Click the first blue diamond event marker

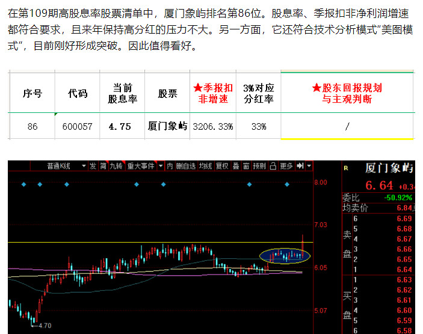pos(23,184)
